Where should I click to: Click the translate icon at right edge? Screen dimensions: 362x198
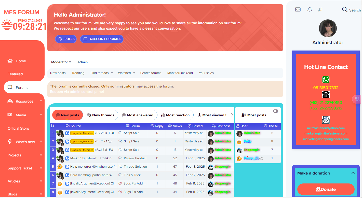coord(357,99)
